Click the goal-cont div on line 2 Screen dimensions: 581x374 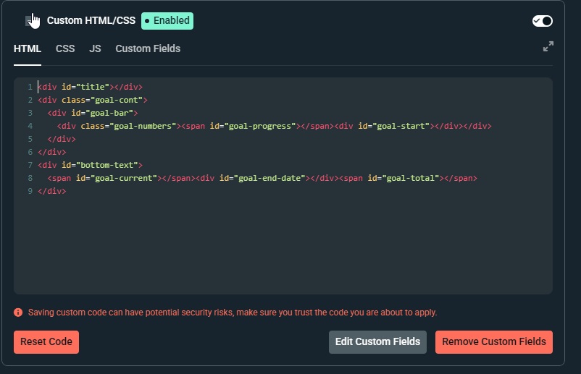pyautogui.click(x=93, y=100)
